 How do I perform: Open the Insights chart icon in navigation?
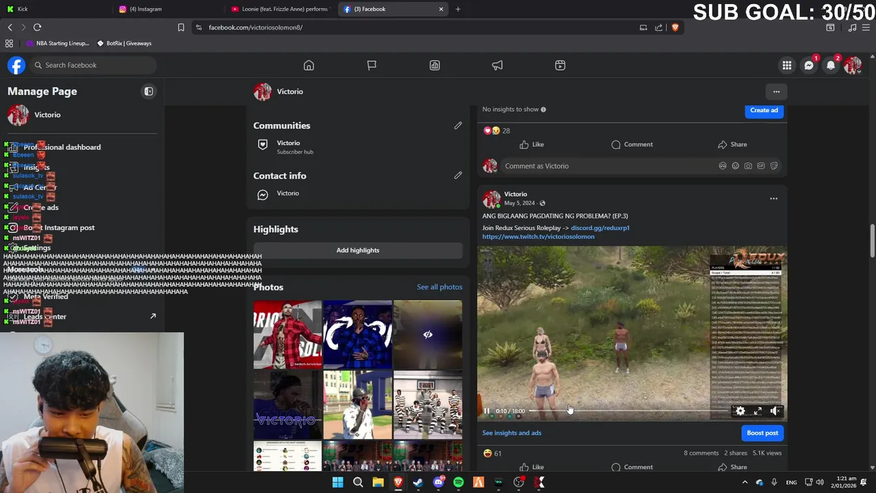[x=435, y=65]
